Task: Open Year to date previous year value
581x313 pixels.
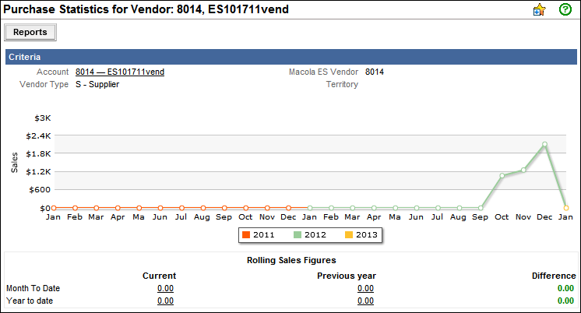Action: tap(365, 301)
